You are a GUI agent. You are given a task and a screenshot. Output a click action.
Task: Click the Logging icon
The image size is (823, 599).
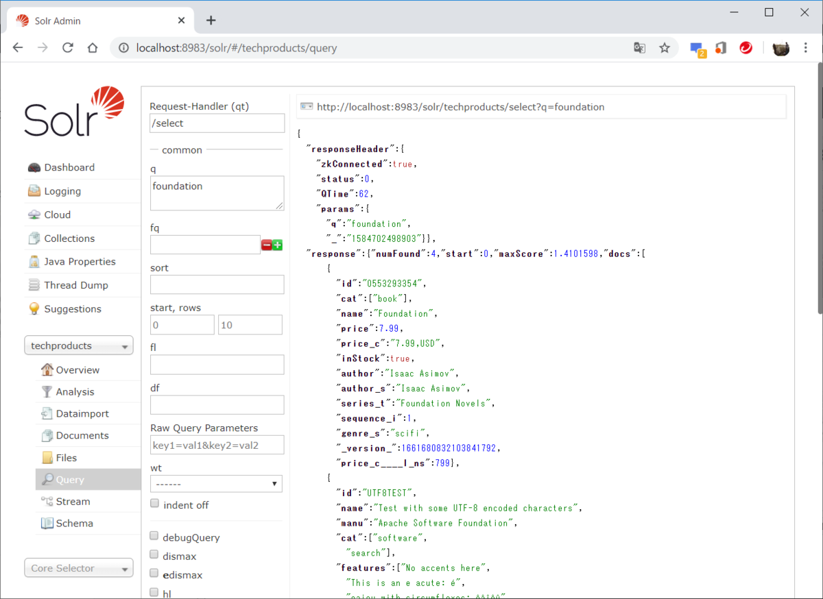(34, 191)
